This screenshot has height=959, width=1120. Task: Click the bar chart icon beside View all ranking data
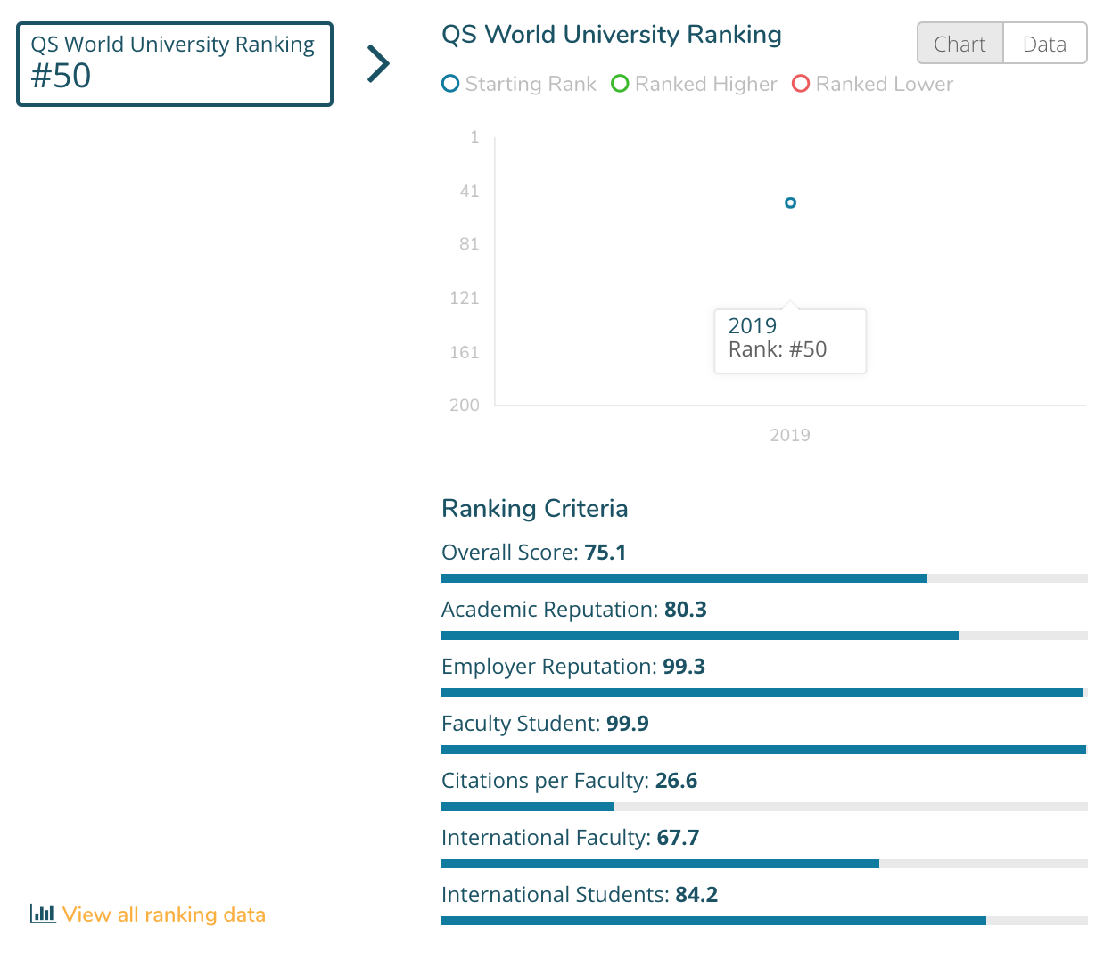(x=43, y=914)
